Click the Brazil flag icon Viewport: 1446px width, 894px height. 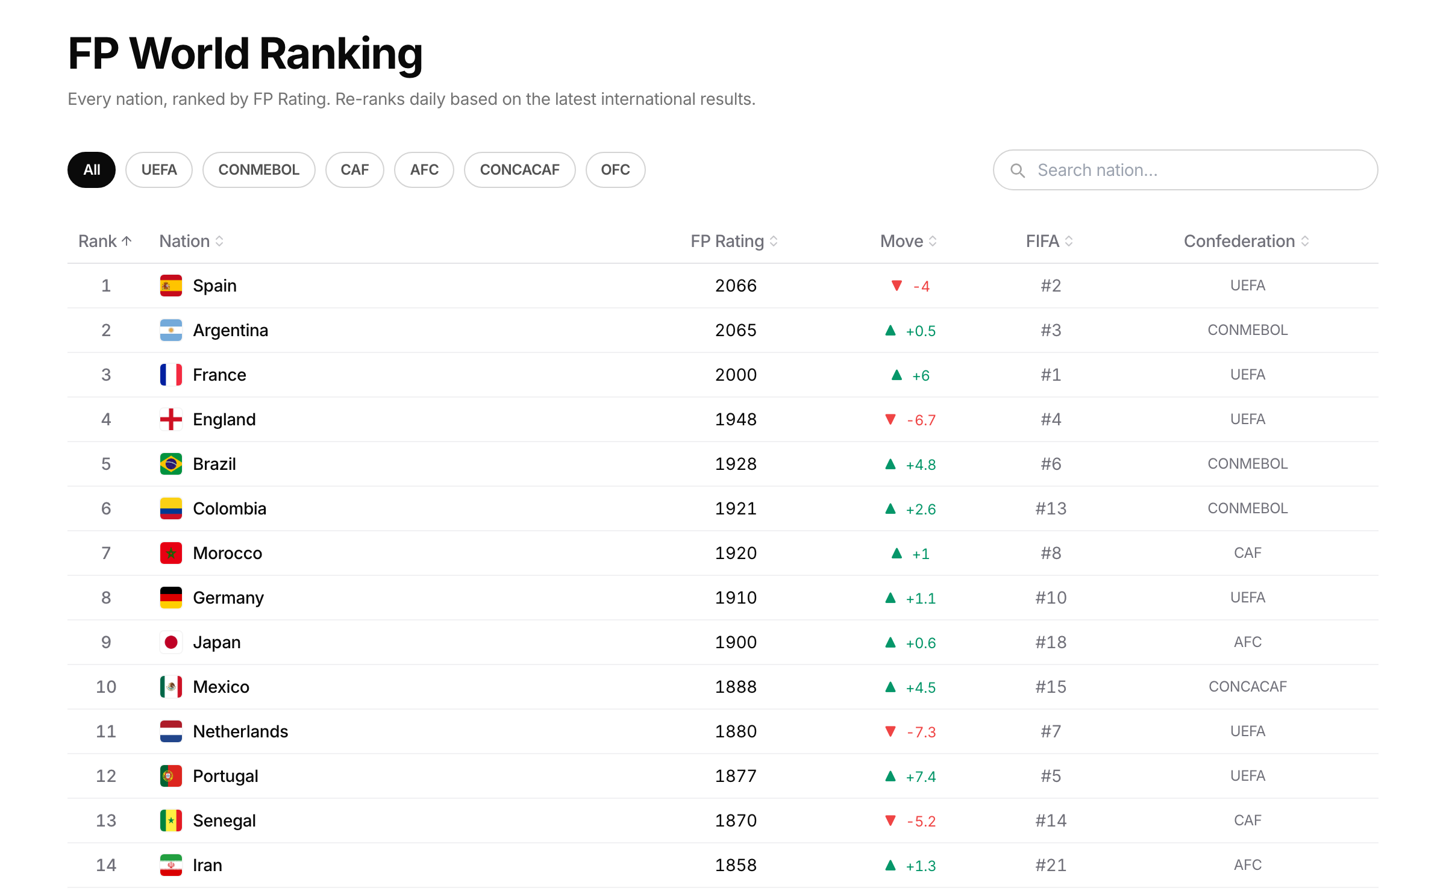click(171, 464)
